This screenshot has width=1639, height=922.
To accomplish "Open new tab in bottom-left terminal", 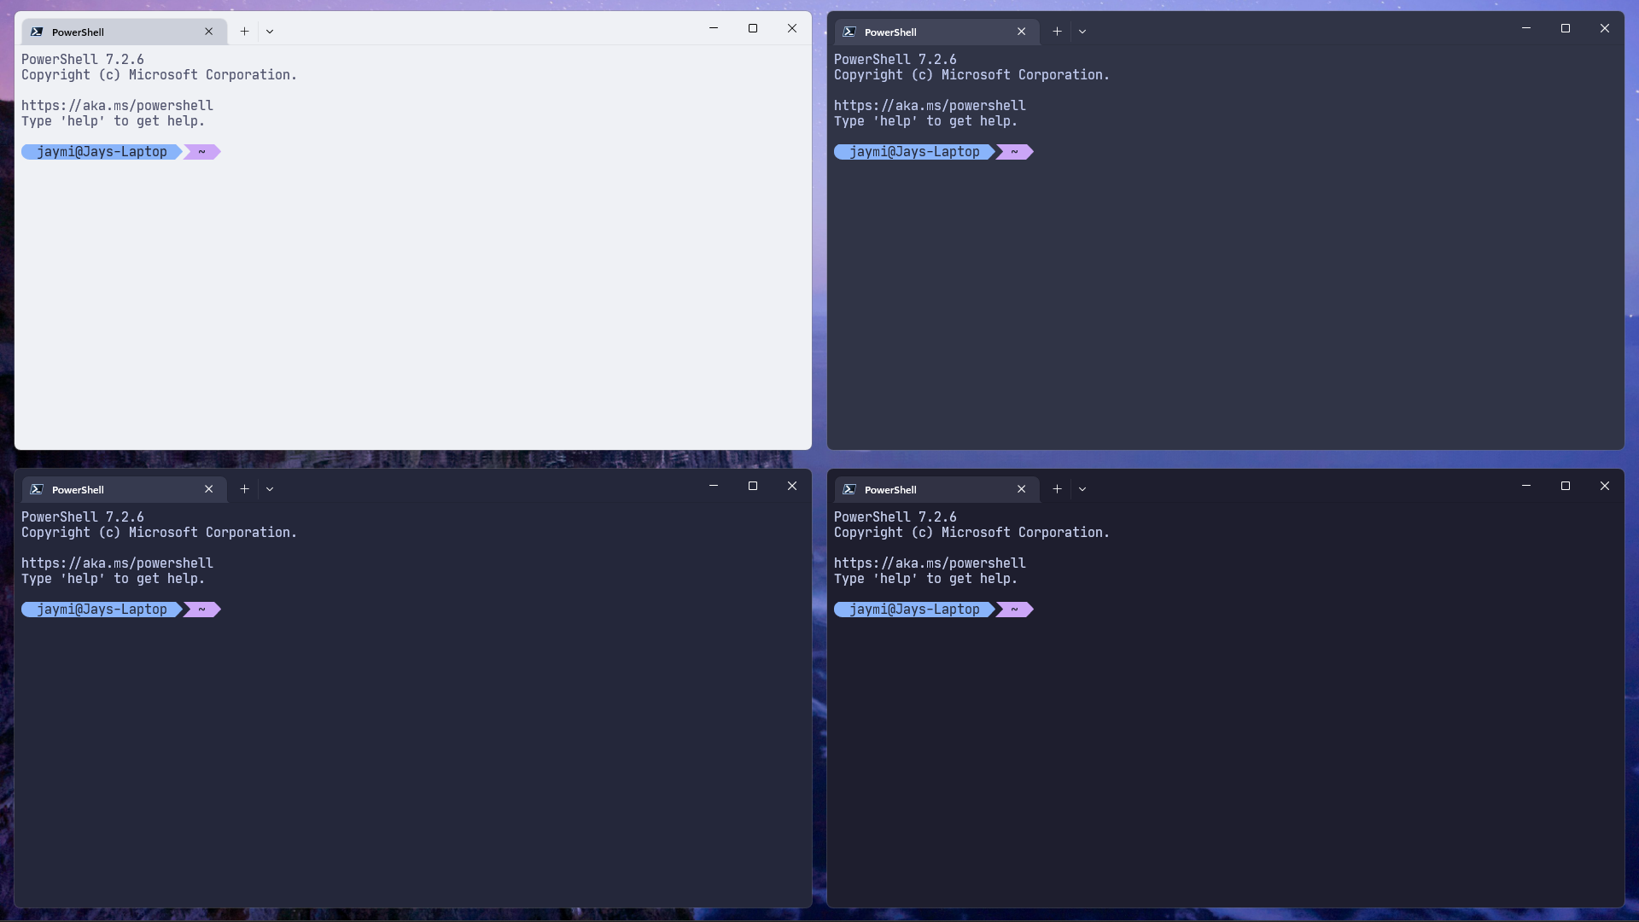I will 244,489.
